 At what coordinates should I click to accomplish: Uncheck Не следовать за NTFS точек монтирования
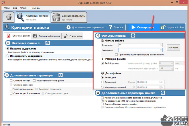(102, 101)
